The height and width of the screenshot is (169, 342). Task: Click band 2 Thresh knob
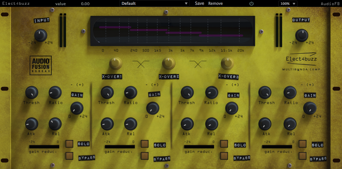(107, 92)
